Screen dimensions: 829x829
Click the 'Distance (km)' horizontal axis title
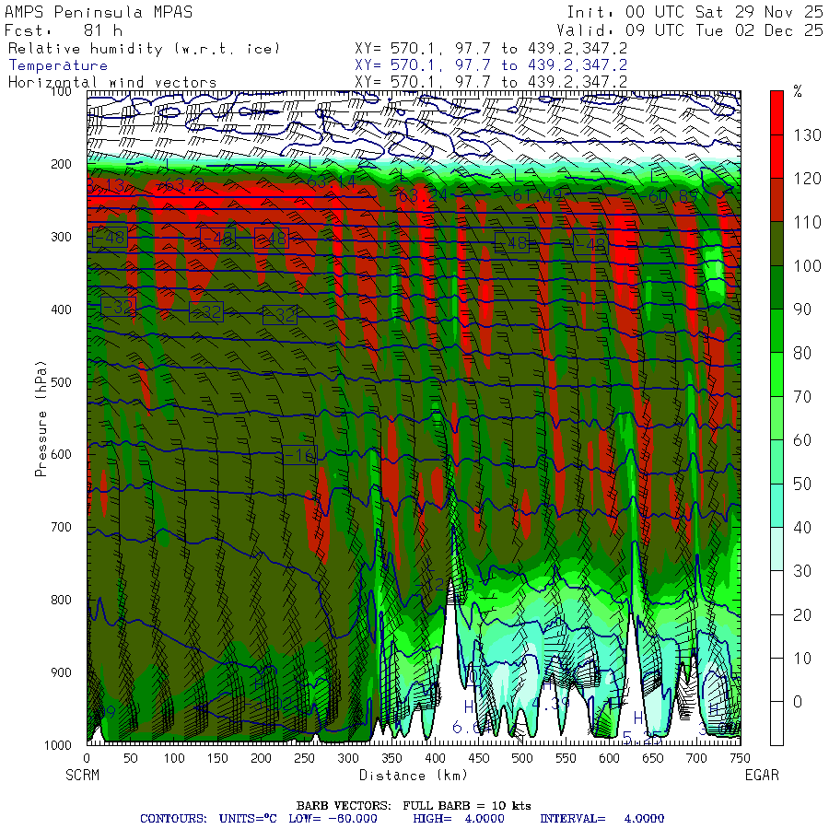tap(414, 775)
